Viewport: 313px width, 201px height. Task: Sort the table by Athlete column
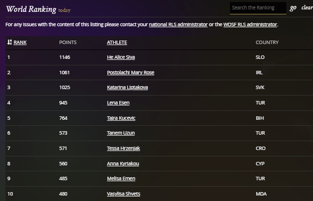point(117,43)
